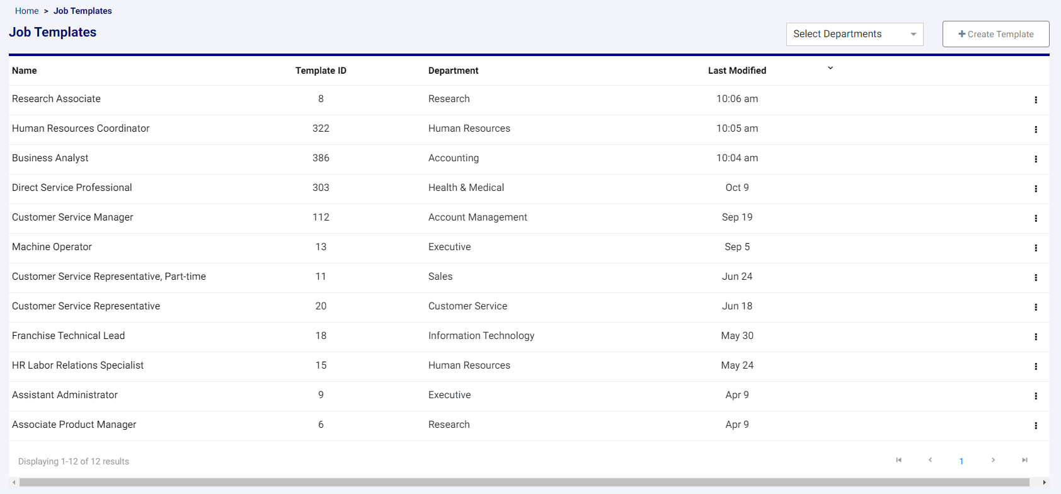Open the actions menu for Research Associate
This screenshot has width=1061, height=494.
[x=1036, y=100]
